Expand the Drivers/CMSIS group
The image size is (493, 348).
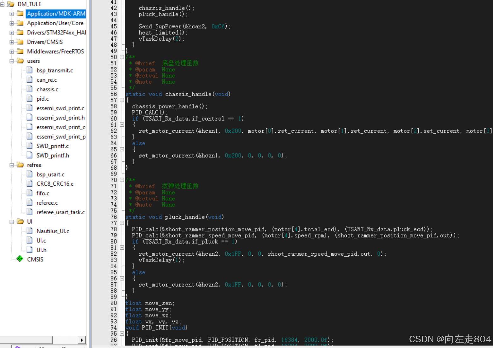(12, 42)
